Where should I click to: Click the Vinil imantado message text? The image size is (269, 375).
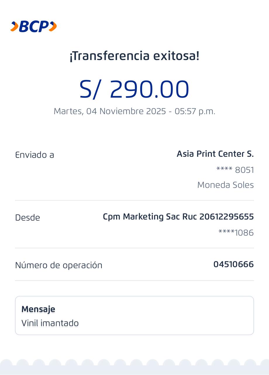[x=50, y=323]
